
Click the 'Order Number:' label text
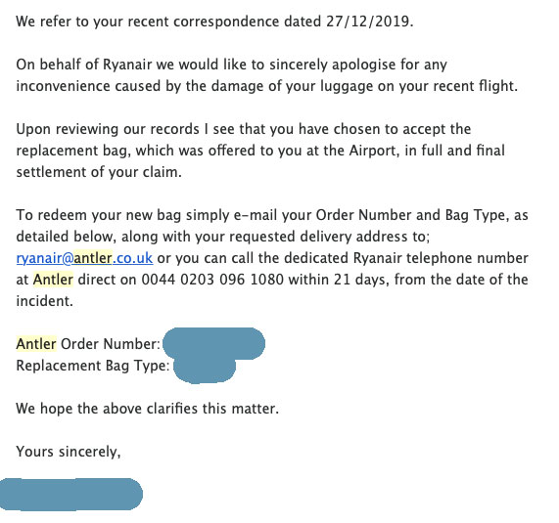click(x=111, y=344)
